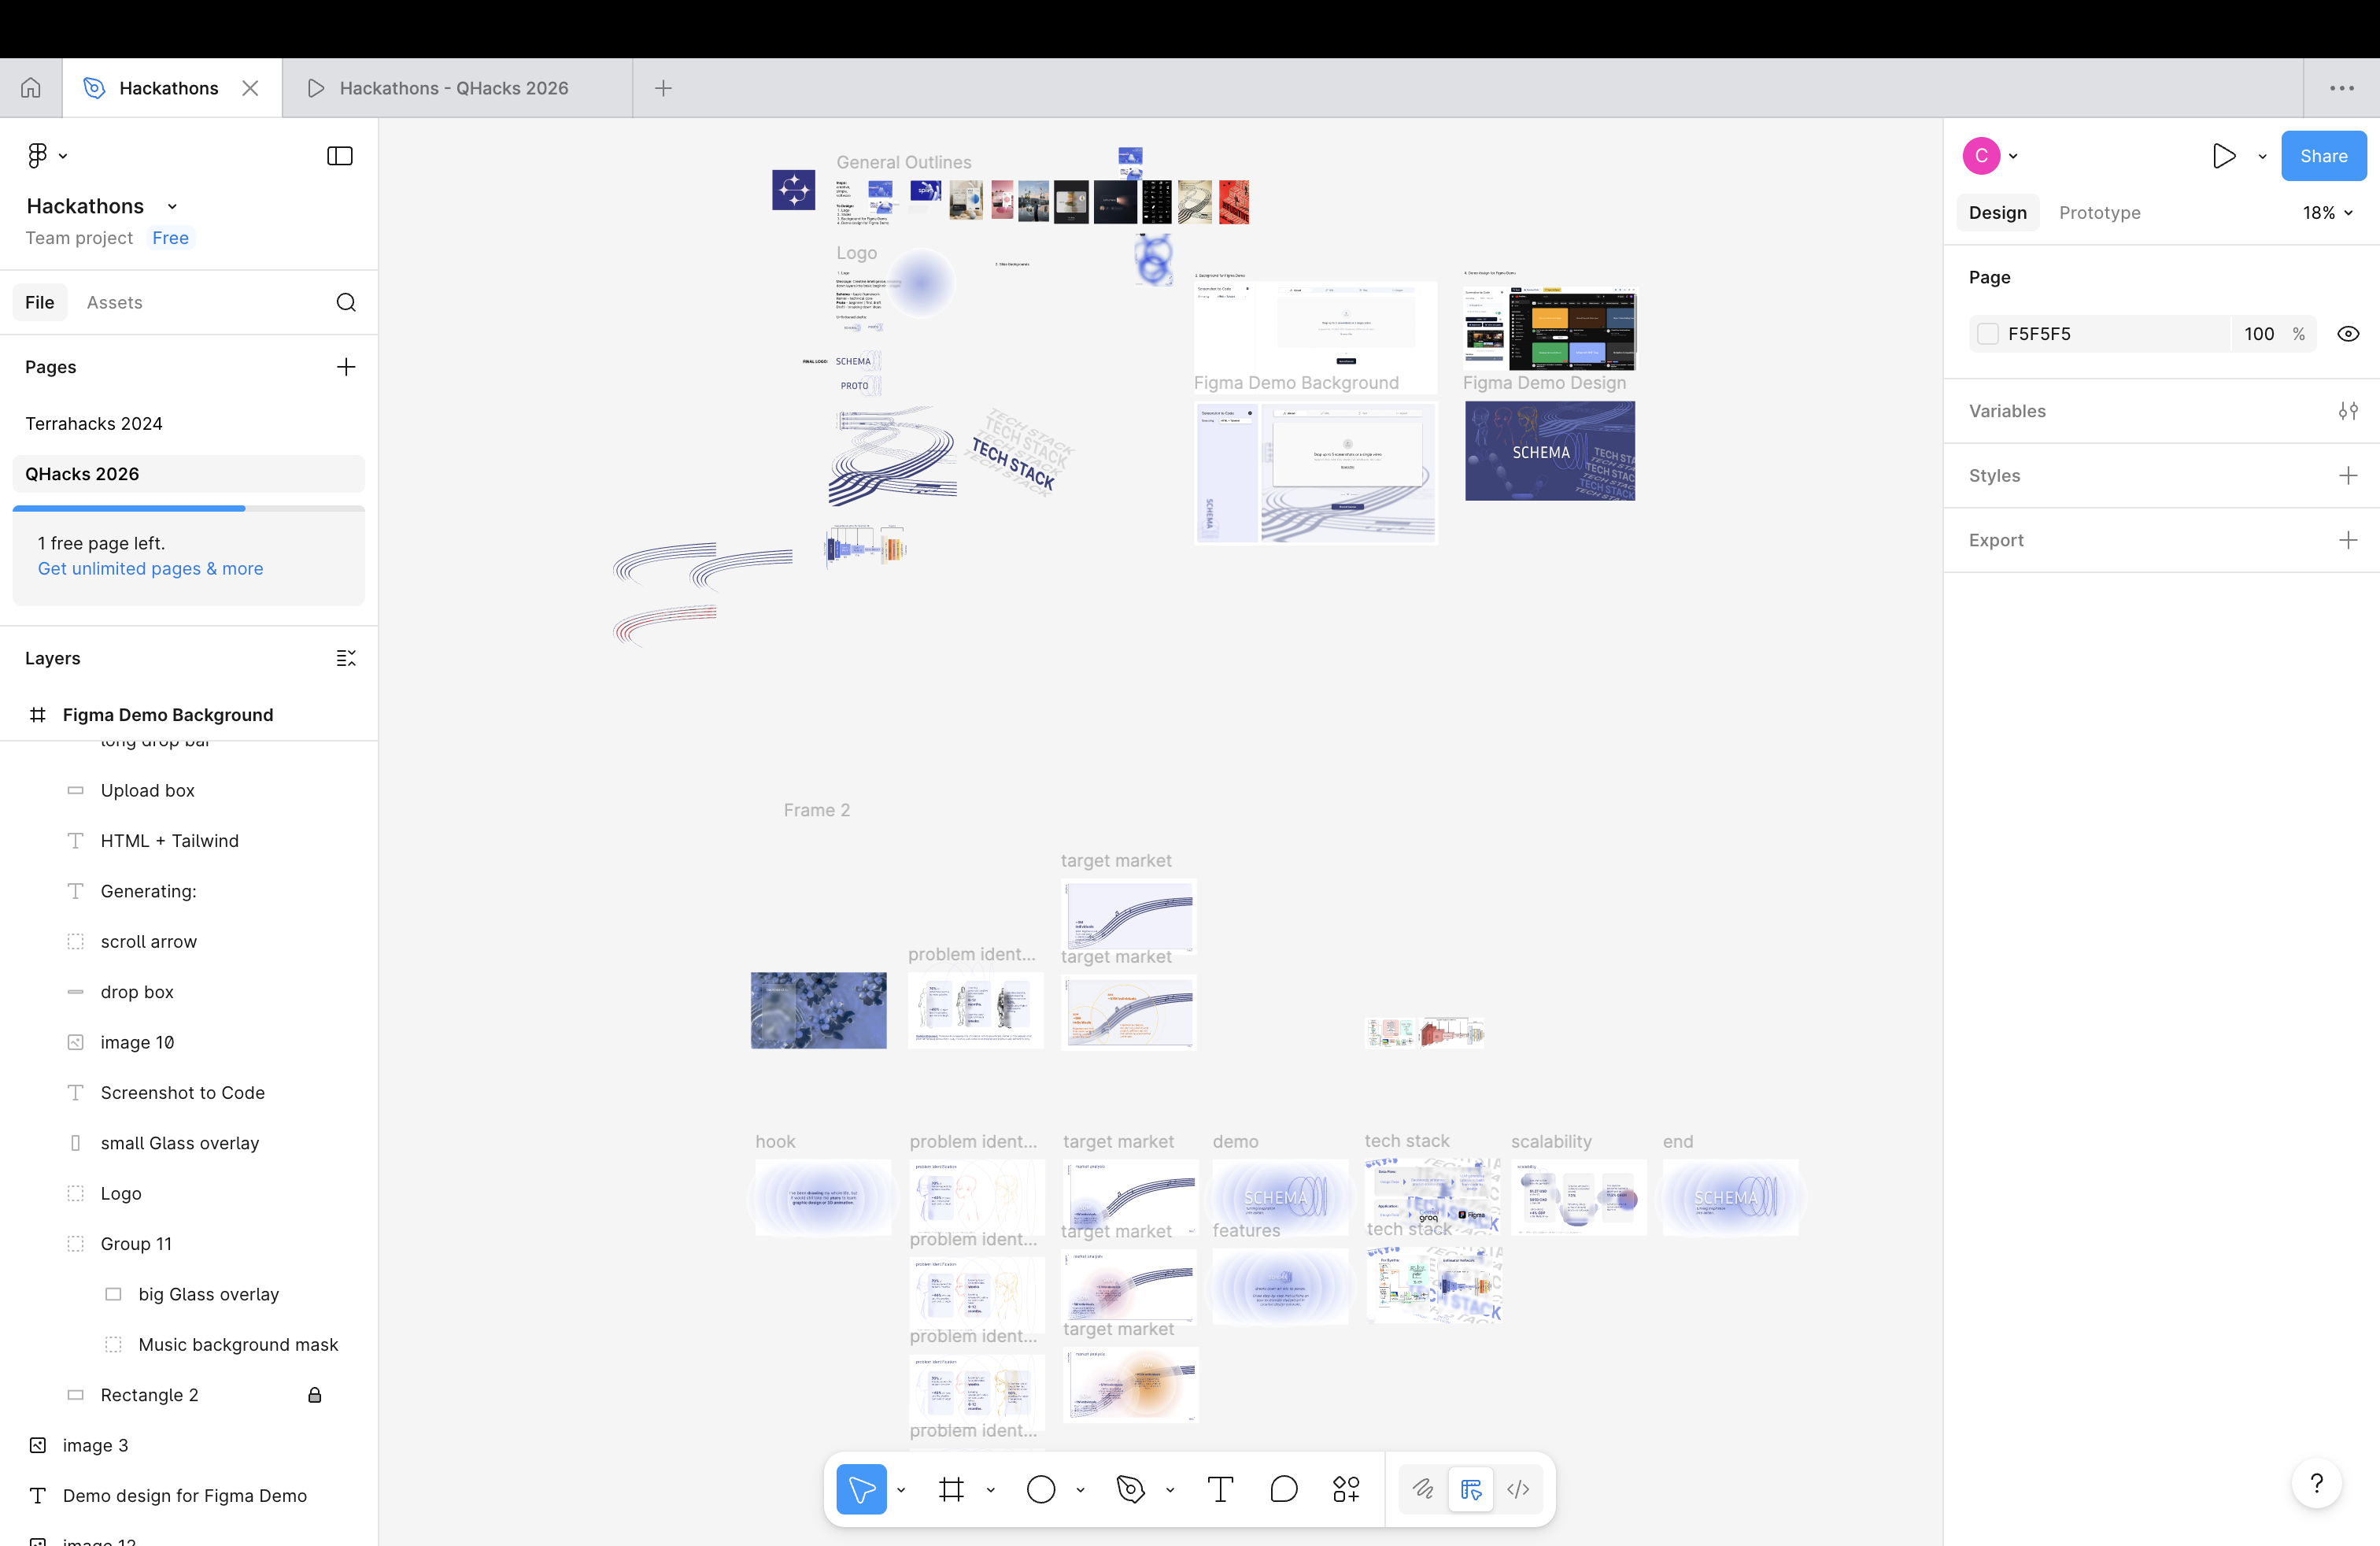
Task: Open the Actions component tool
Action: click(1346, 1490)
